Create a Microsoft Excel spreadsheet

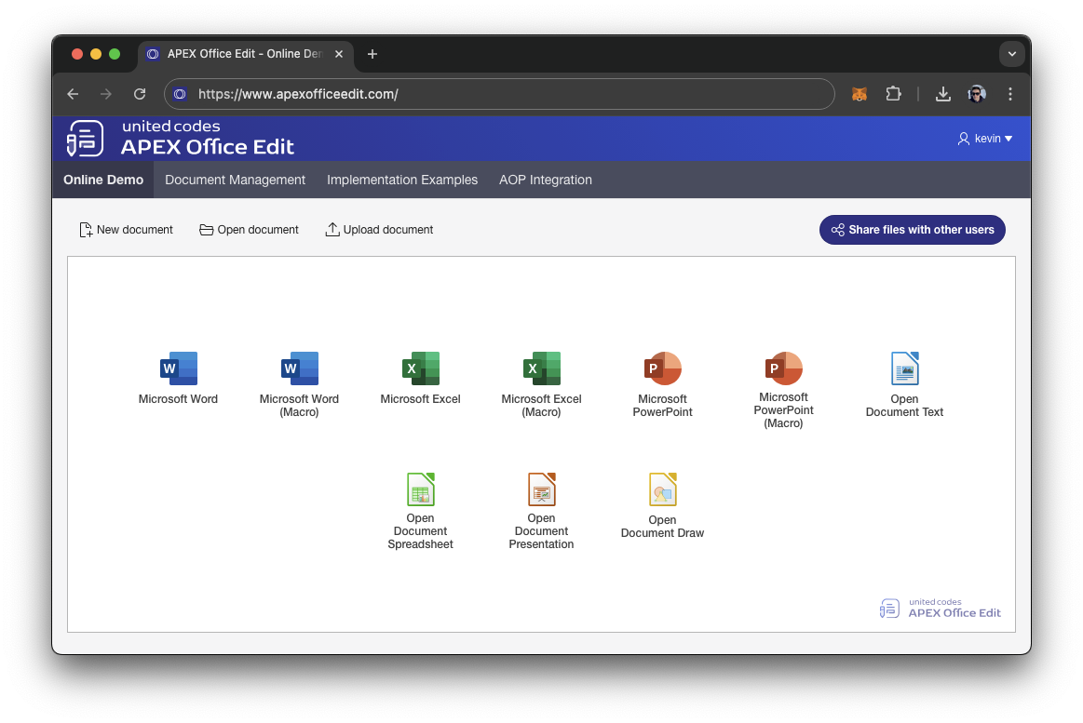(x=420, y=369)
